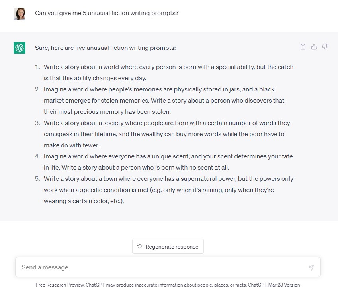Viewport: 338px width, 295px height.
Task: Click the fifth prompt about supernatural power
Action: [168, 190]
